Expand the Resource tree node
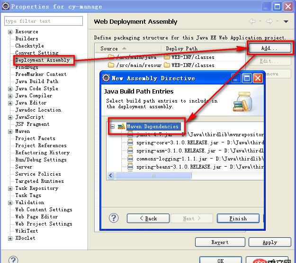296x263 pixels. 10,32
